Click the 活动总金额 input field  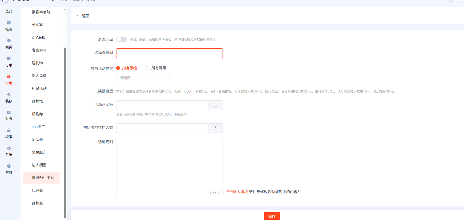pyautogui.click(x=162, y=105)
